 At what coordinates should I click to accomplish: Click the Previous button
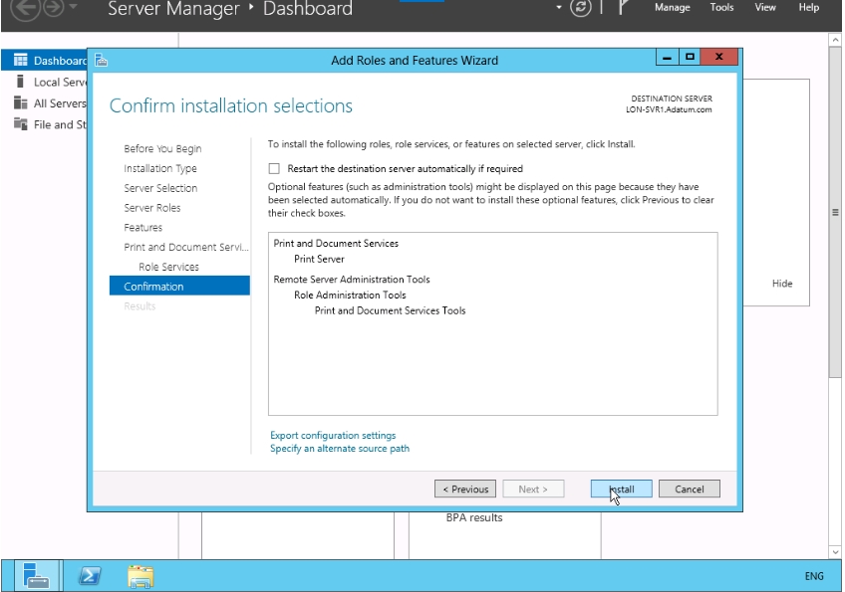click(465, 489)
